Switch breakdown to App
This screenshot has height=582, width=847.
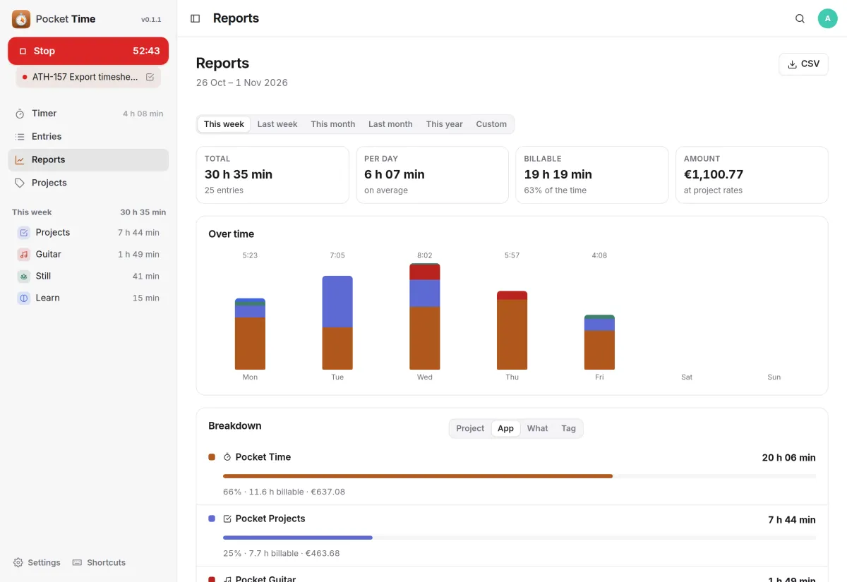tap(506, 428)
